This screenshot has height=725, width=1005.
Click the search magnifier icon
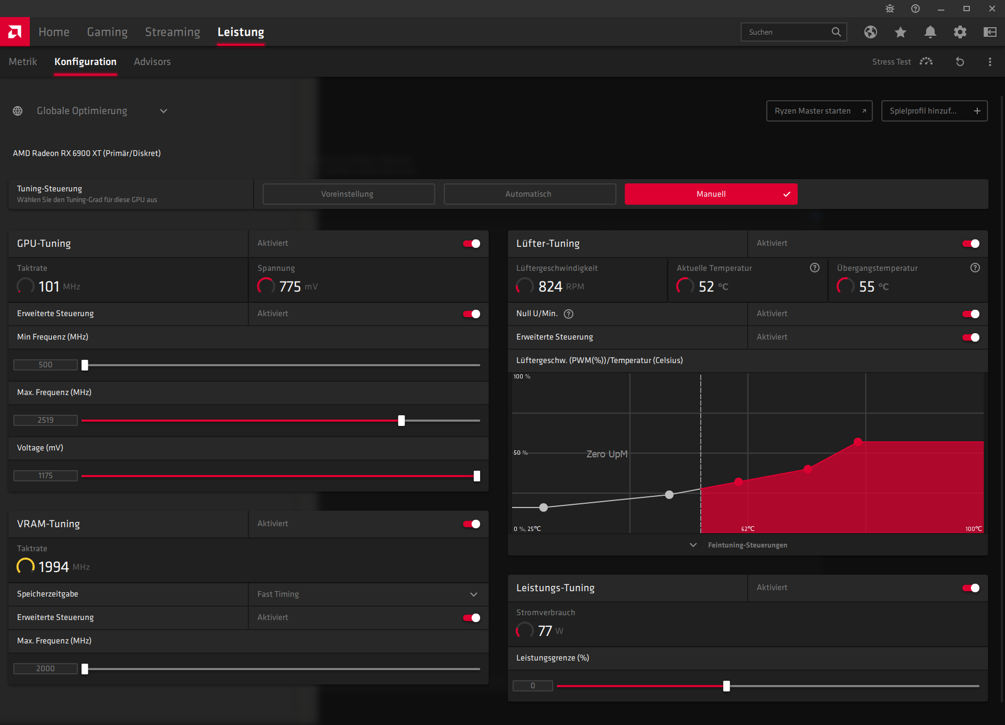[837, 32]
